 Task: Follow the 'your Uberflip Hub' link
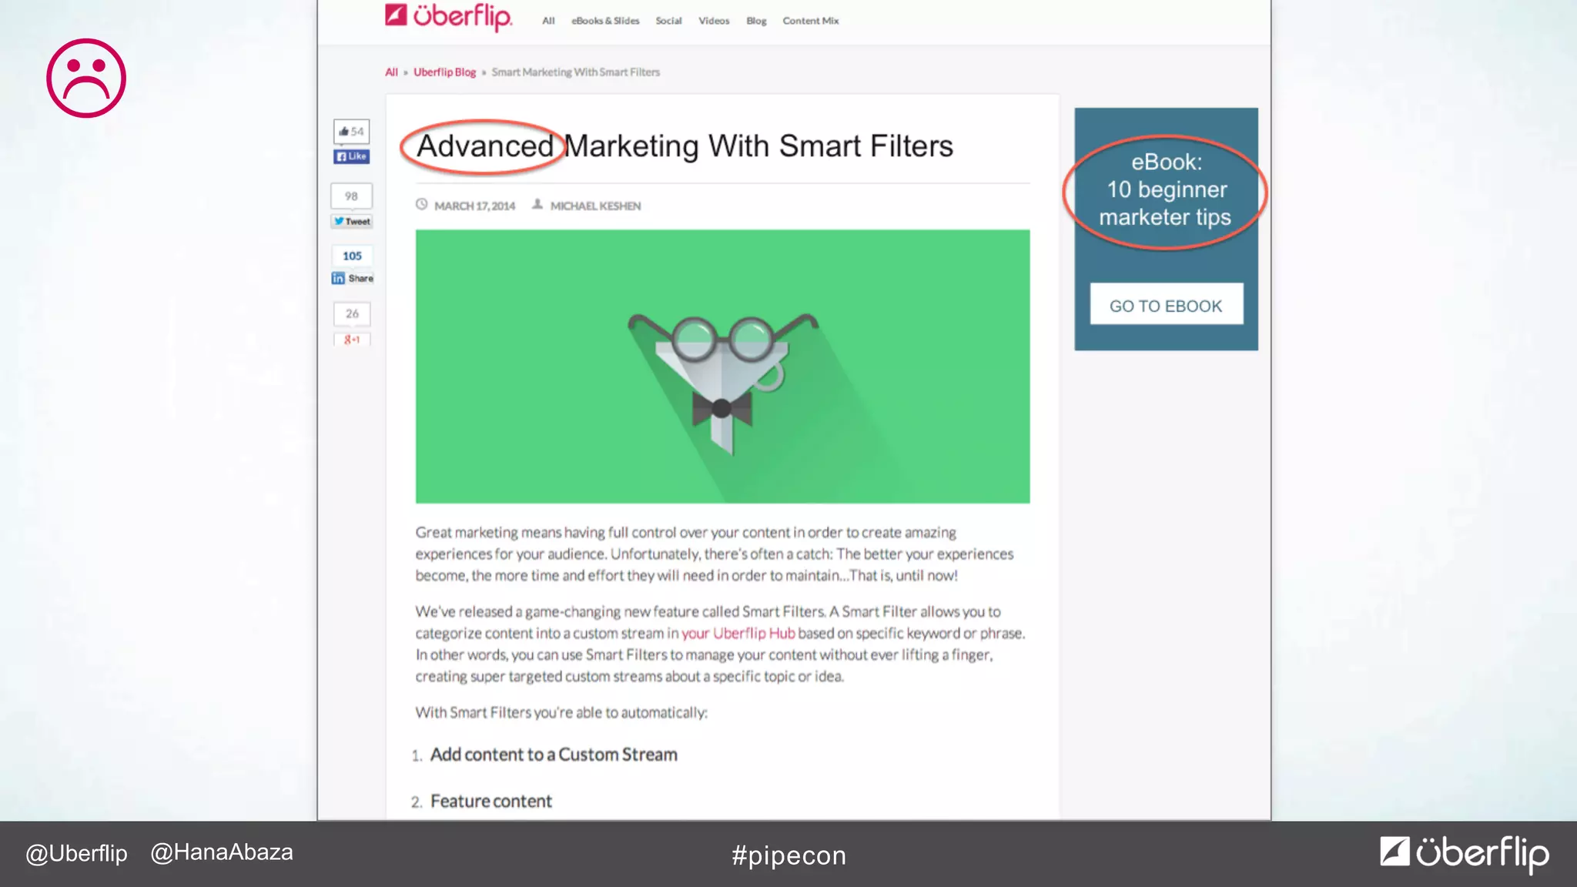pyautogui.click(x=738, y=633)
